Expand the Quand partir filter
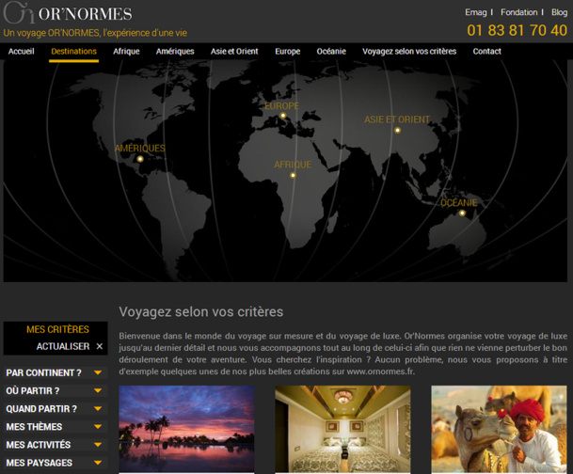 click(98, 409)
